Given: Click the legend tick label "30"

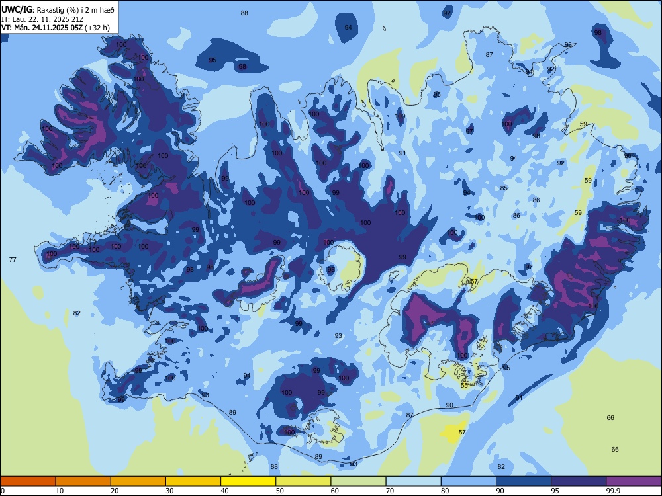Looking at the screenshot, I should [x=169, y=491].
